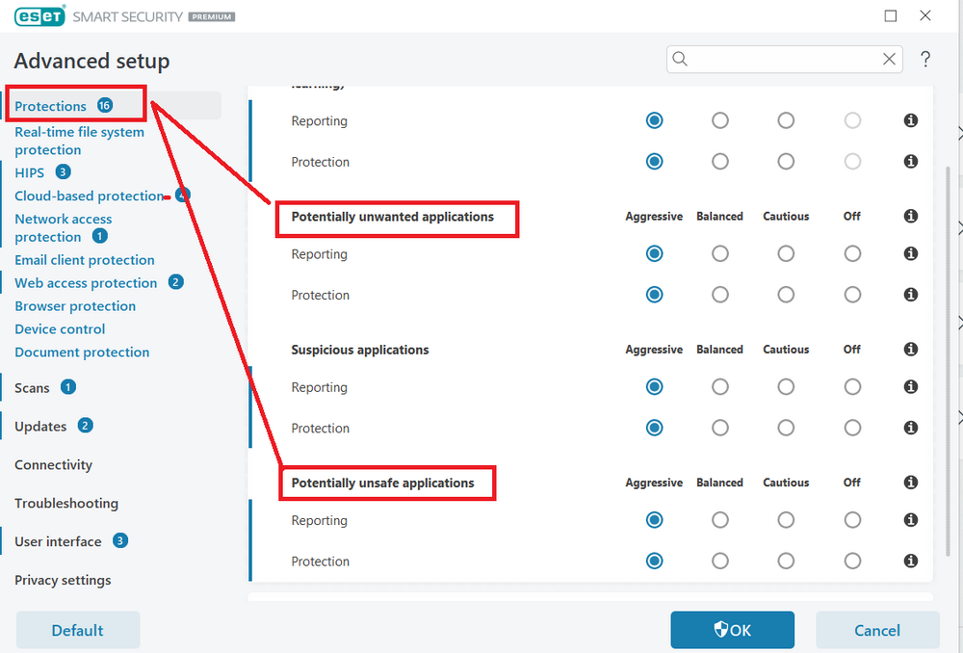Confirm settings with the OK button
Image resolution: width=963 pixels, height=653 pixels.
pyautogui.click(x=732, y=630)
